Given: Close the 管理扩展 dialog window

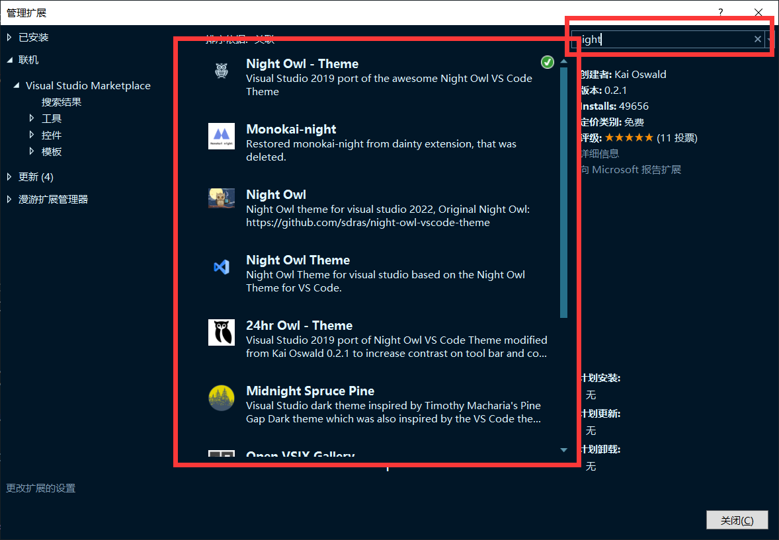Looking at the screenshot, I should coord(758,12).
